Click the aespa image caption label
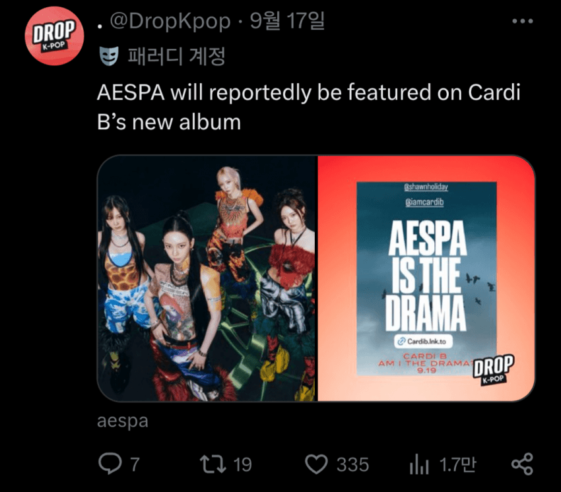561x492 pixels. 122,421
